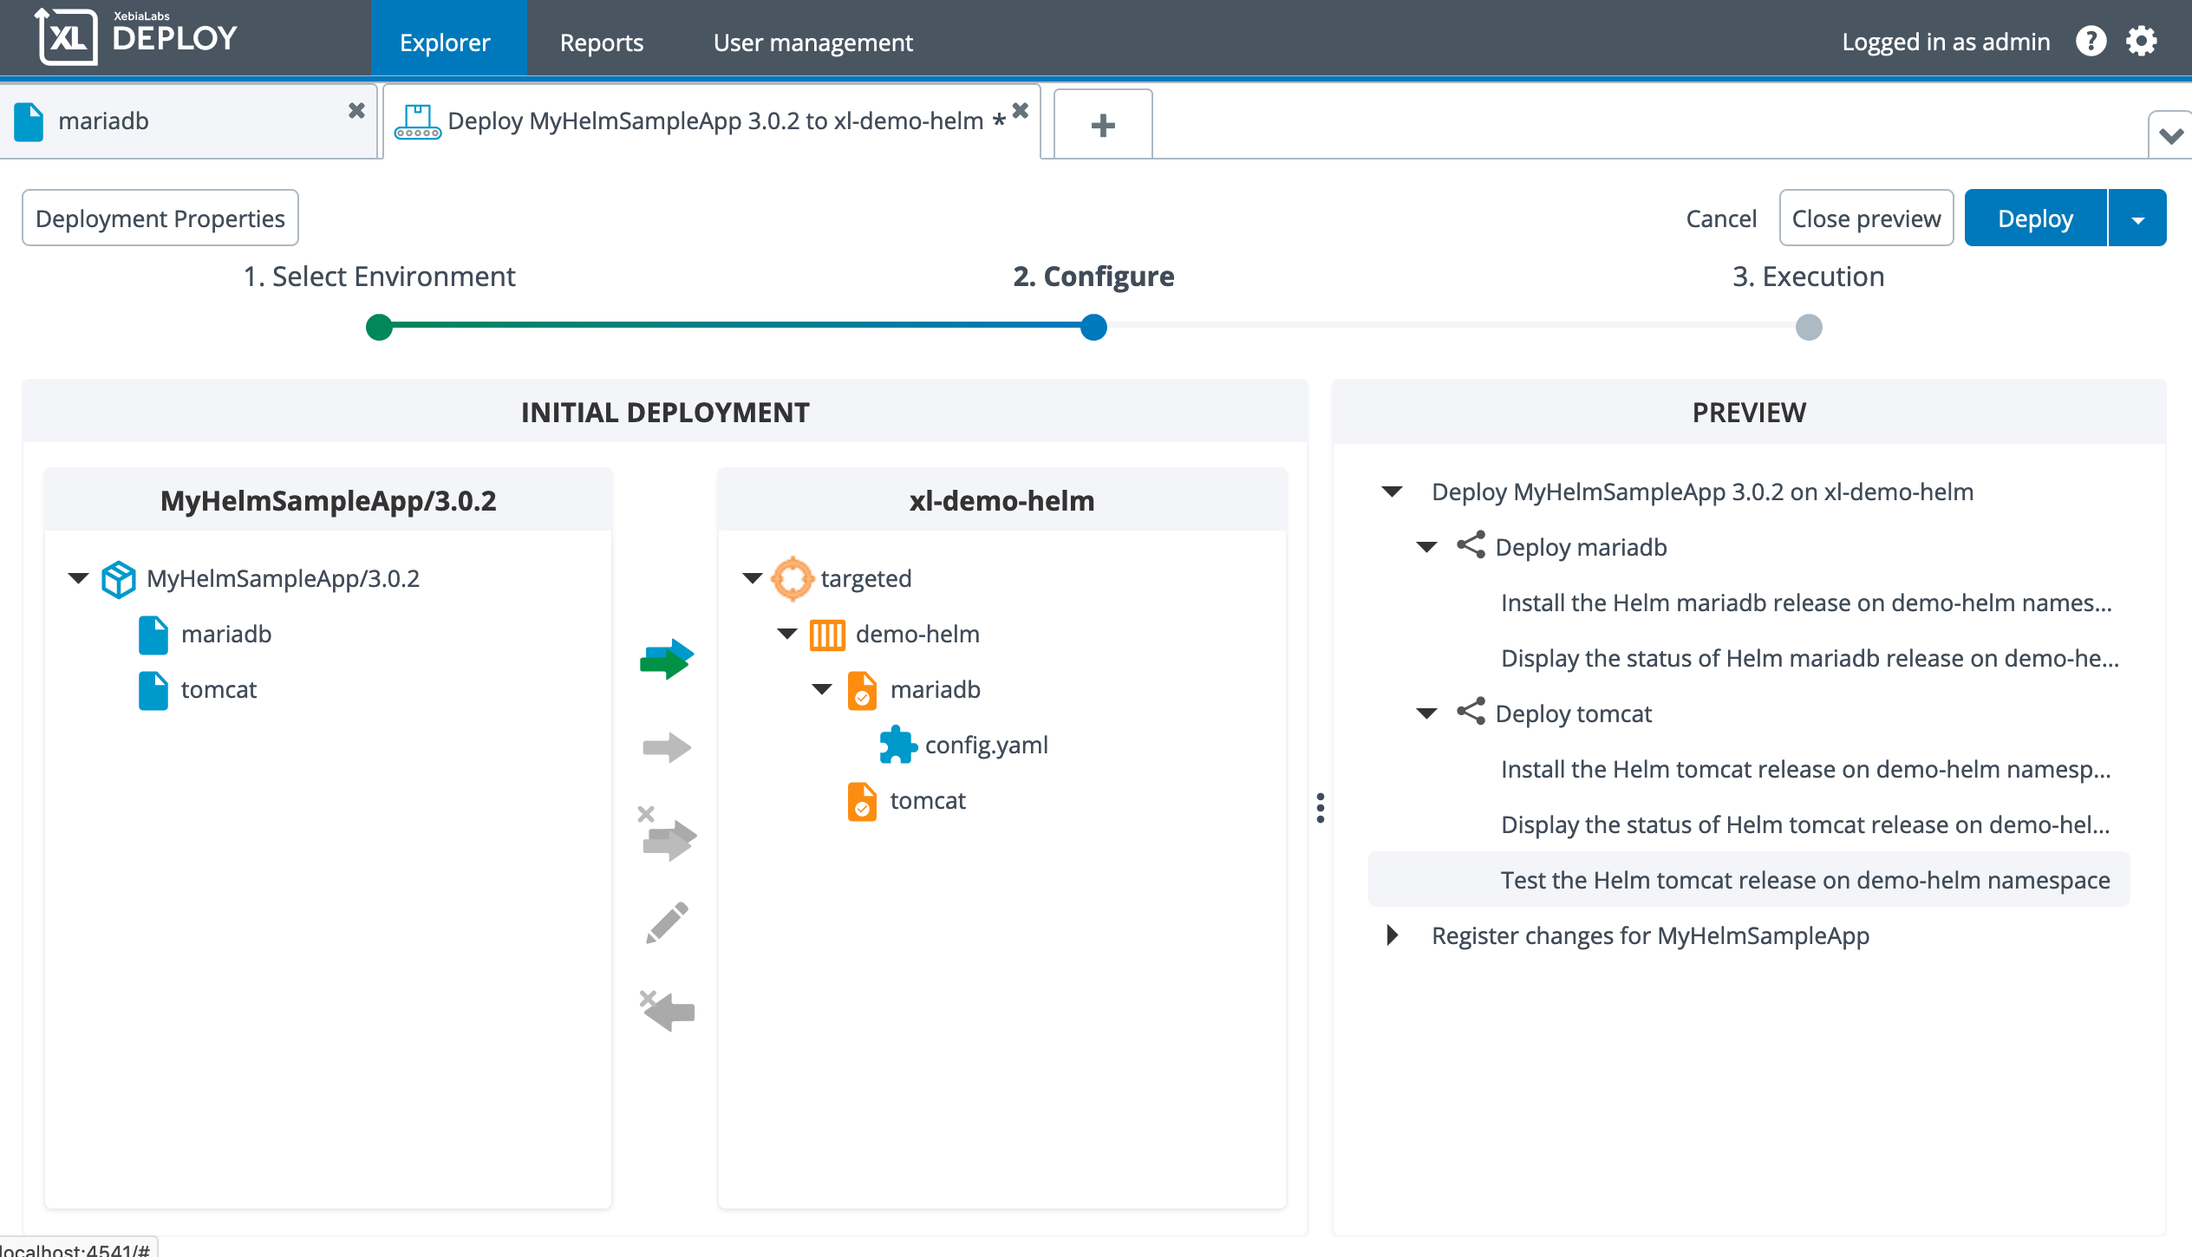Click the pencil edit deployed icon
Image resolution: width=2192 pixels, height=1257 pixels.
[x=667, y=922]
